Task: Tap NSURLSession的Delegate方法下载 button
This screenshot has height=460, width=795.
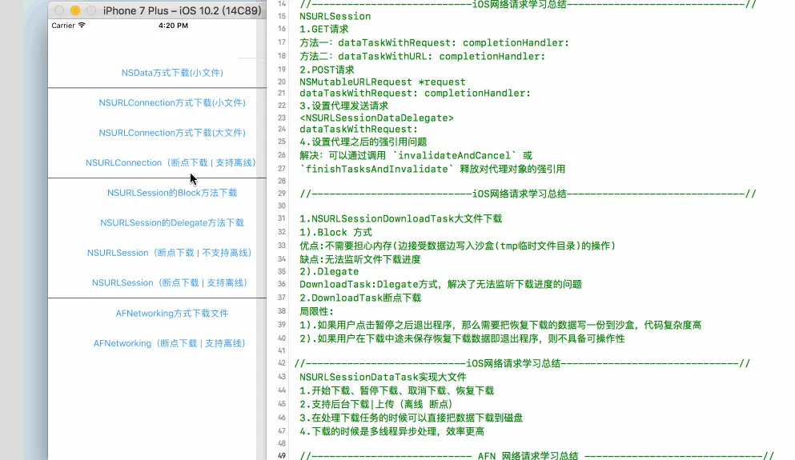Action: 172,222
